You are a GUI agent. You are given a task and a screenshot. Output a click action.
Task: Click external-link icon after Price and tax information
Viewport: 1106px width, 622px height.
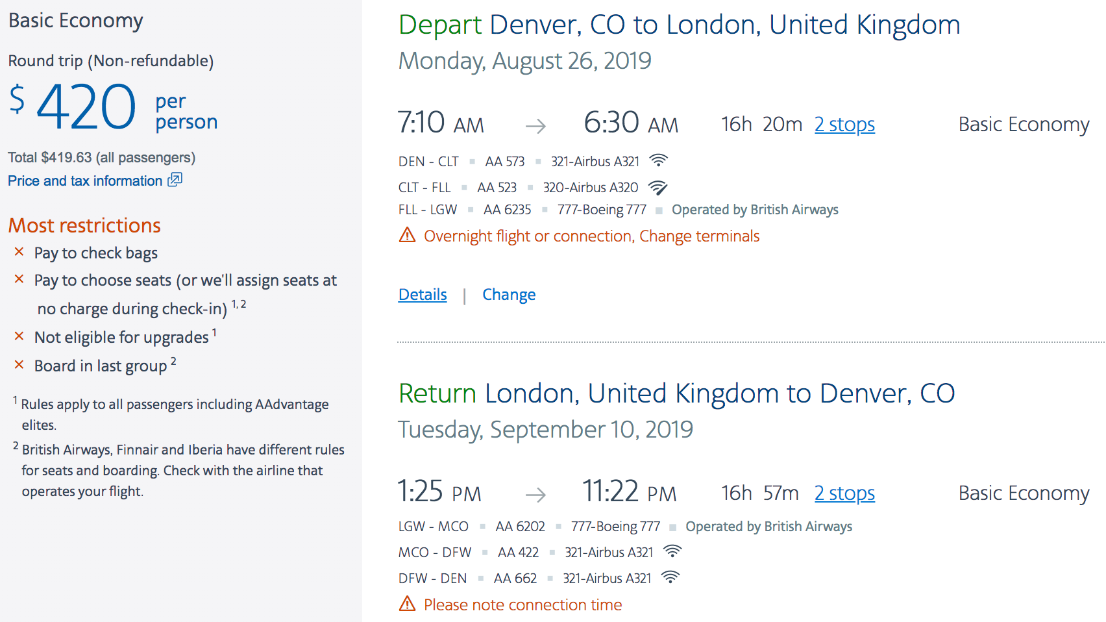[x=175, y=180]
